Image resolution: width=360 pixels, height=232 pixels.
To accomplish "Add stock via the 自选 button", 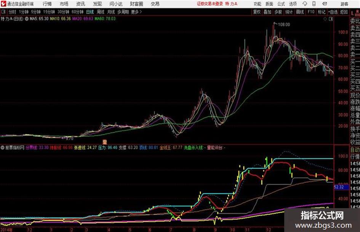I will tap(333, 12).
